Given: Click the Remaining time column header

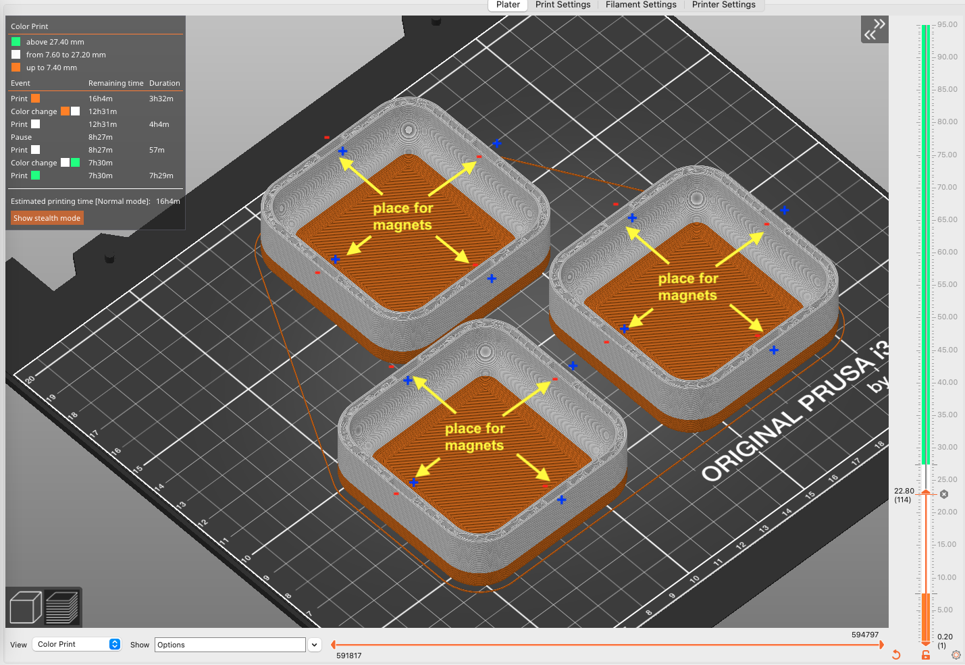Looking at the screenshot, I should click(x=116, y=83).
